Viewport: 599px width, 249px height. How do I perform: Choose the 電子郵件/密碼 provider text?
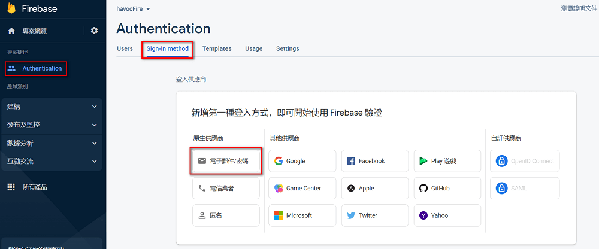coord(229,161)
